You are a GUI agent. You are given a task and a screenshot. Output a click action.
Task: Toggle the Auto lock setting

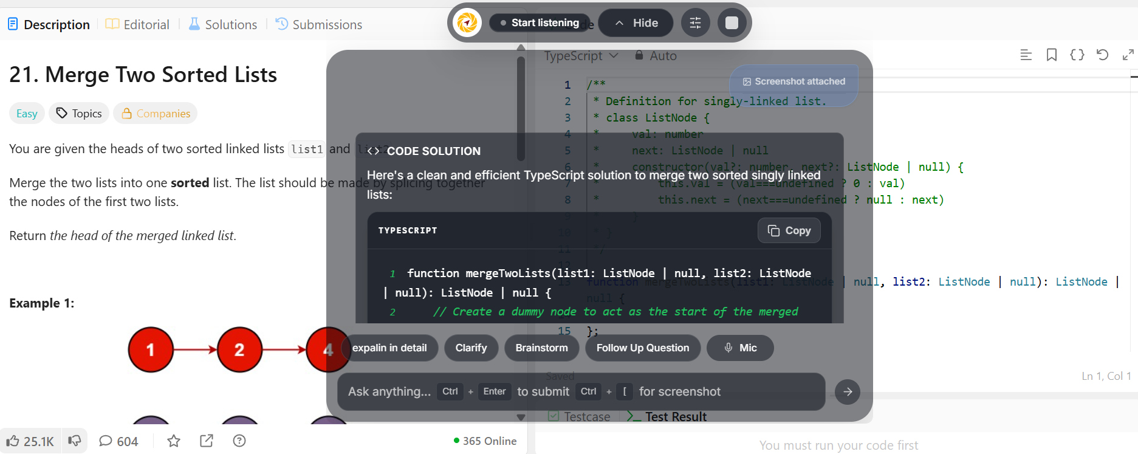656,56
